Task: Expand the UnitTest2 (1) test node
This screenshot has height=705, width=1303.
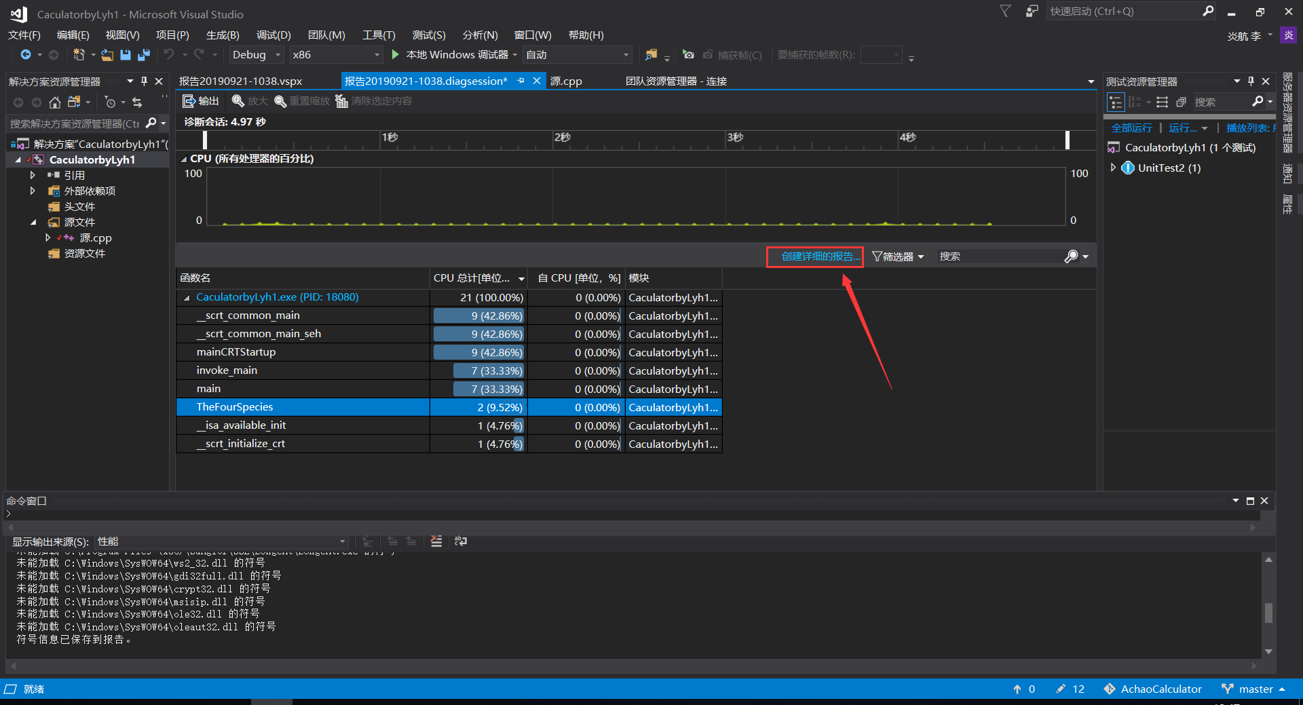Action: (x=1113, y=168)
